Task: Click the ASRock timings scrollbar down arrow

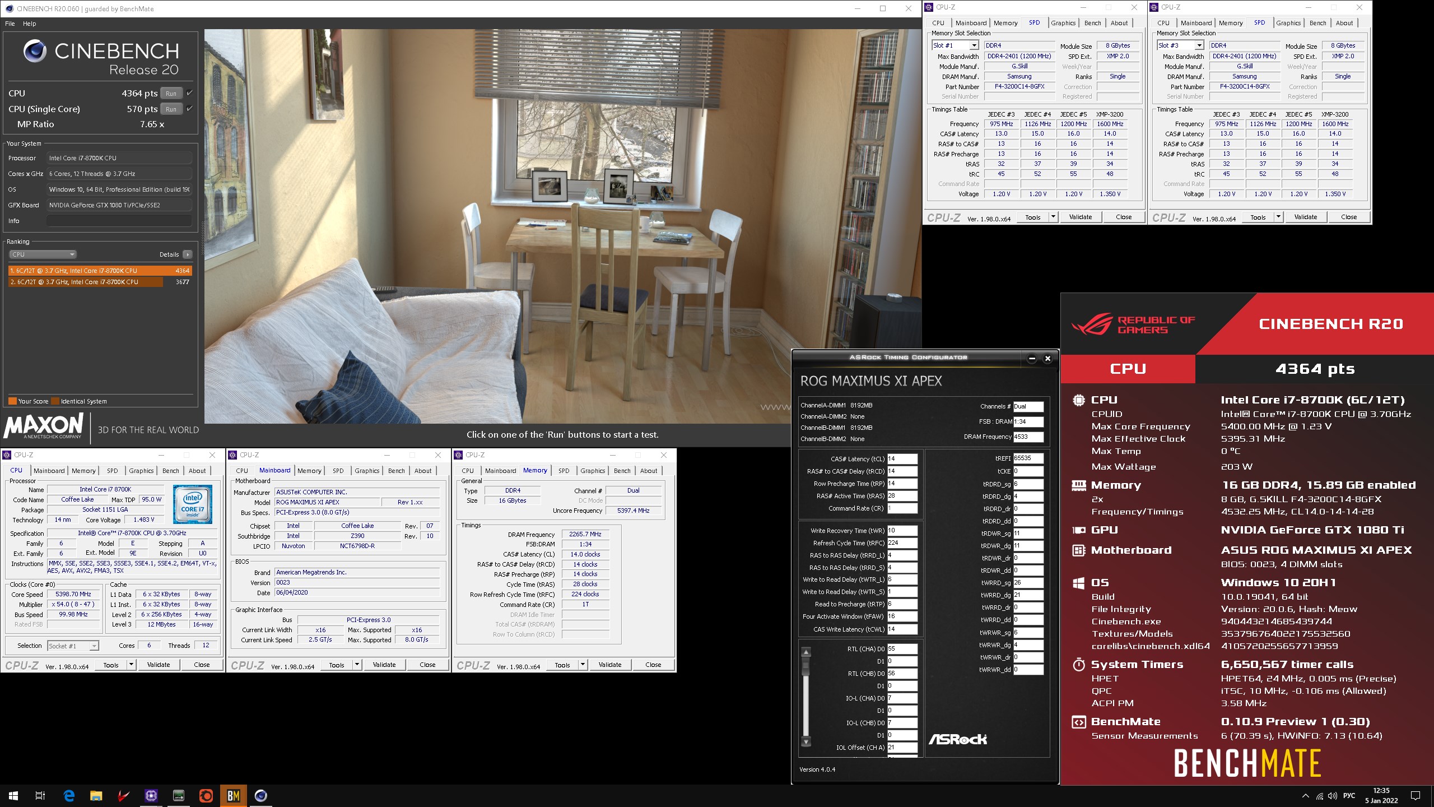Action: pyautogui.click(x=806, y=742)
